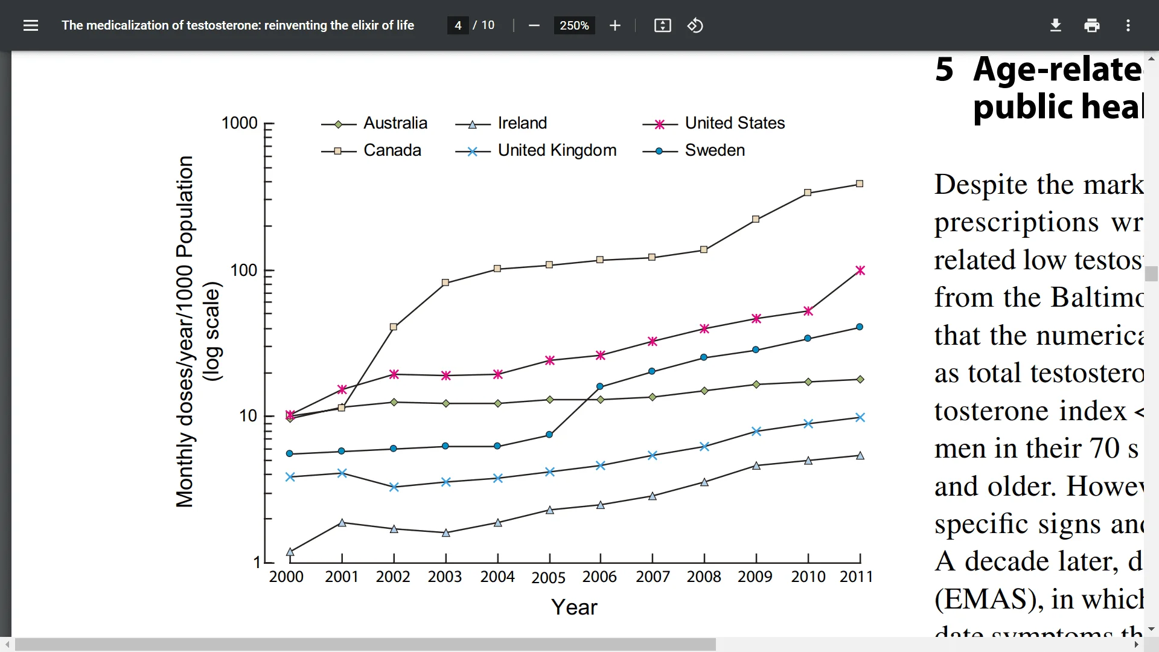
Task: Click the Ireland legend label
Action: [x=522, y=123]
